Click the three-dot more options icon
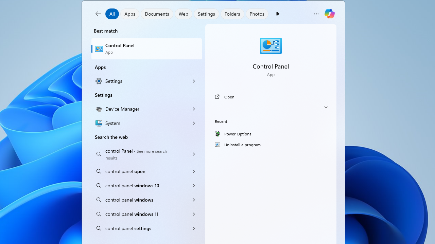 click(316, 14)
